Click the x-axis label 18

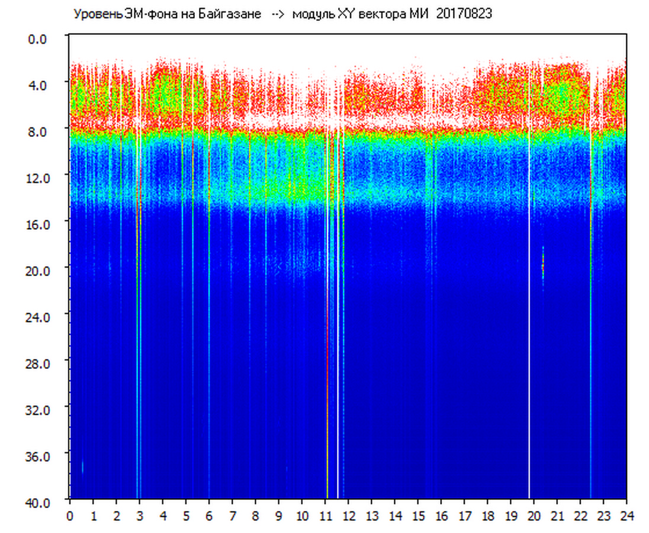487,515
